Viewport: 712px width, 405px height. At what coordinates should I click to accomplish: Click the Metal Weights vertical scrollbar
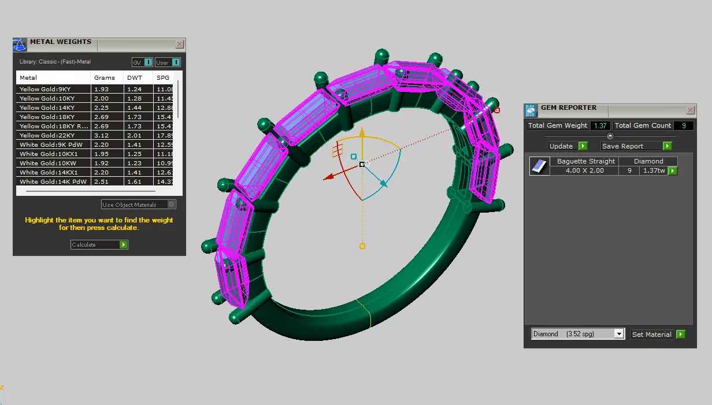(x=178, y=98)
